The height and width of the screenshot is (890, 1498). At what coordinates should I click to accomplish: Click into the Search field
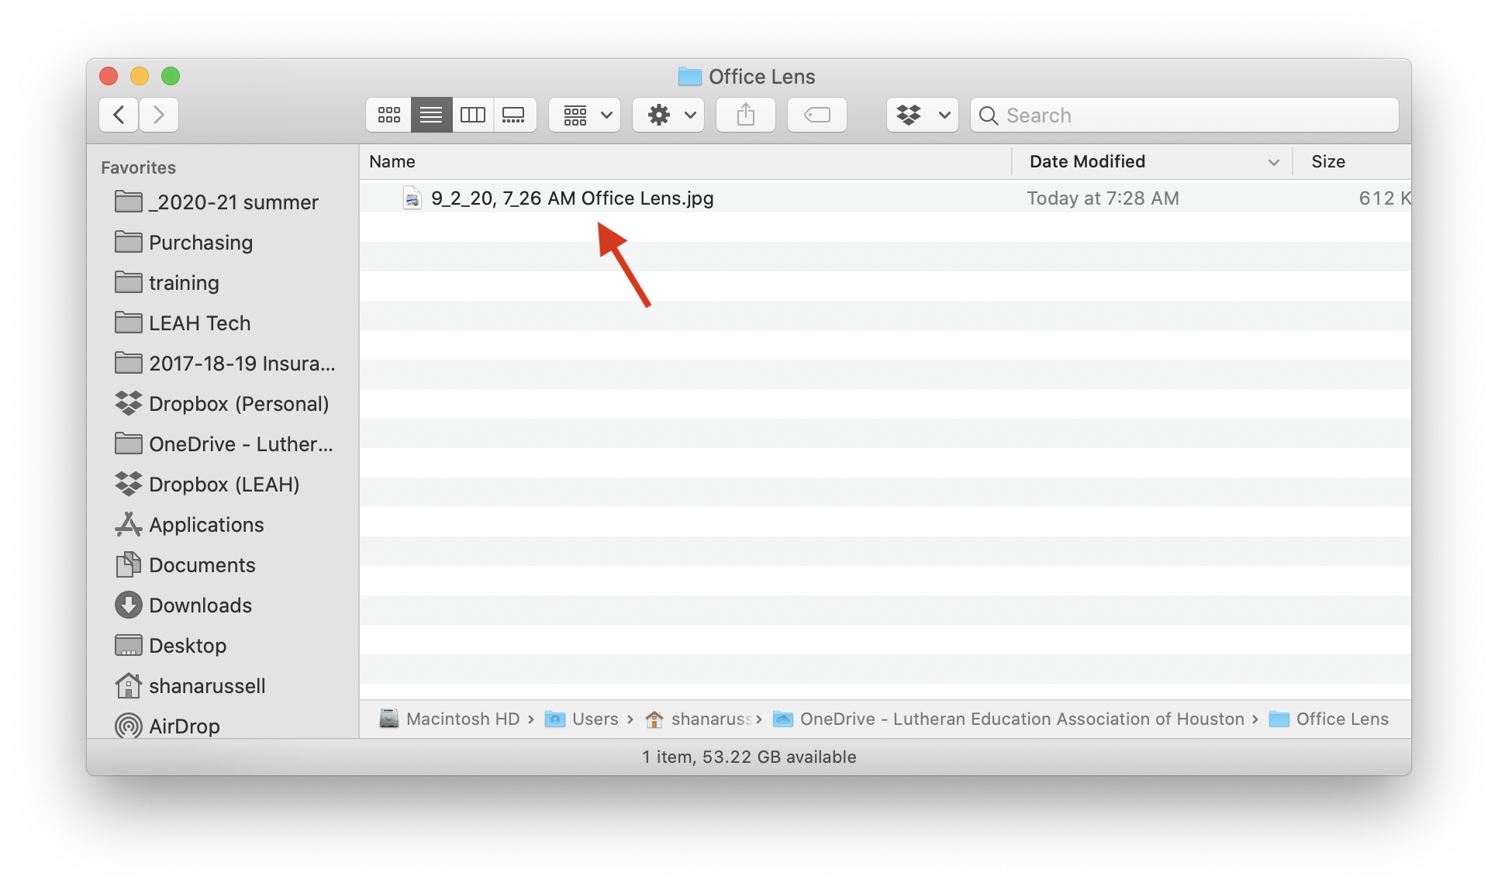pyautogui.click(x=1185, y=115)
